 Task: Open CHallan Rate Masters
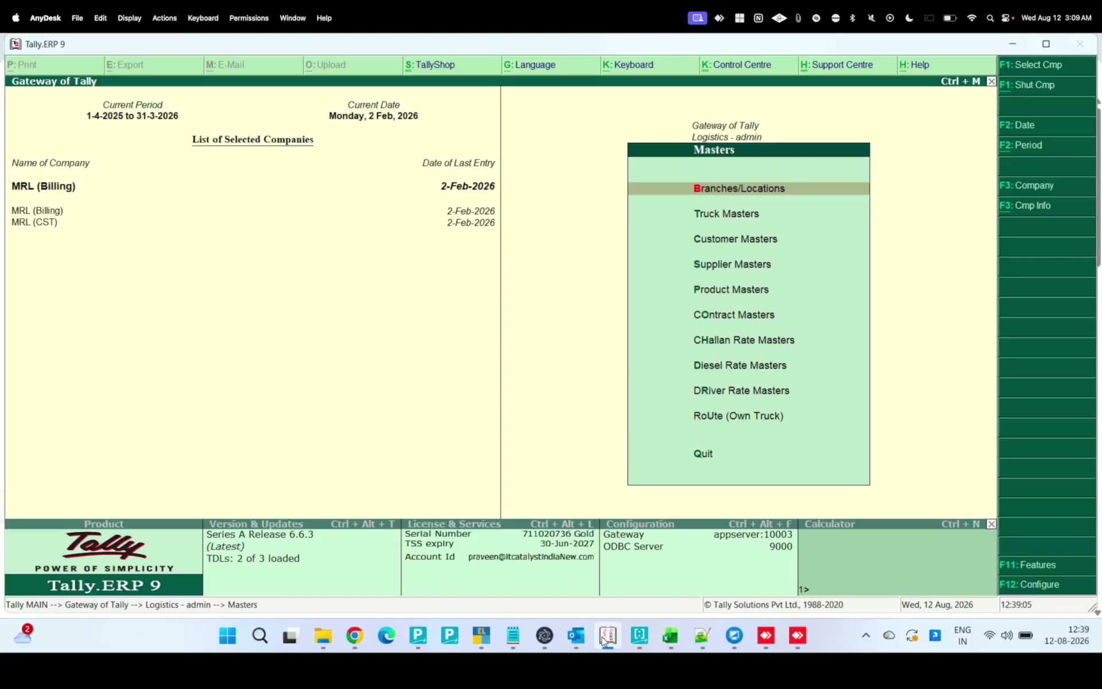click(x=744, y=340)
